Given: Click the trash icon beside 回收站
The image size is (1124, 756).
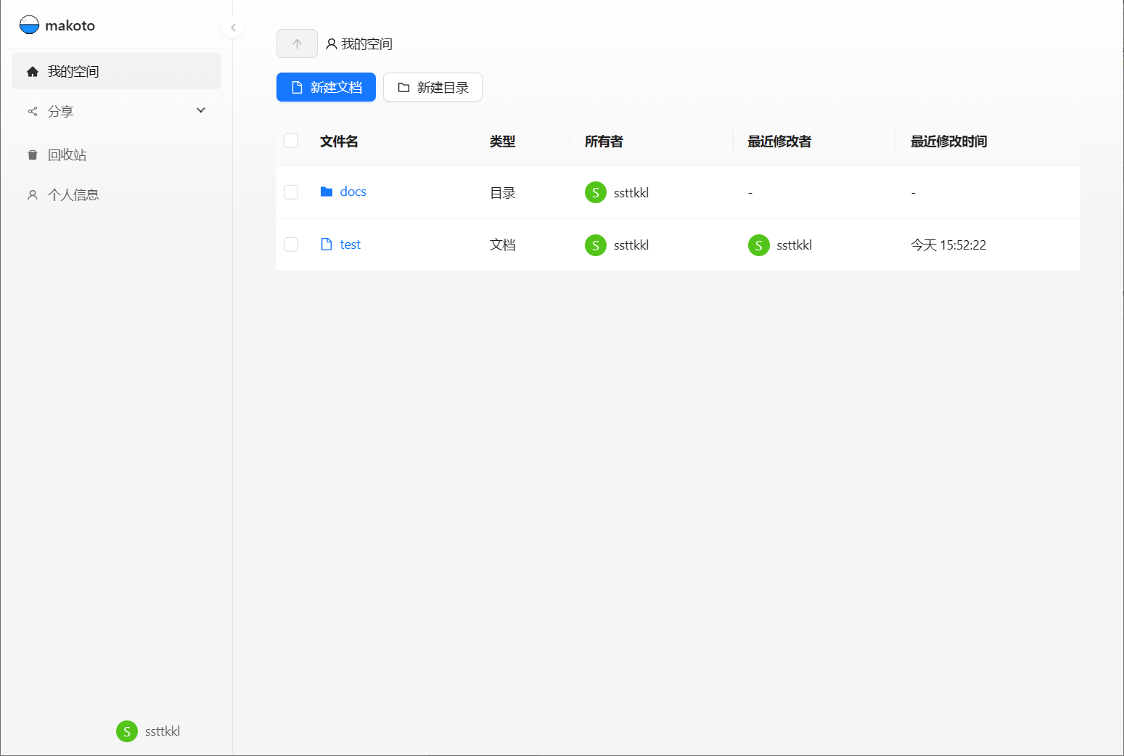Looking at the screenshot, I should [33, 155].
